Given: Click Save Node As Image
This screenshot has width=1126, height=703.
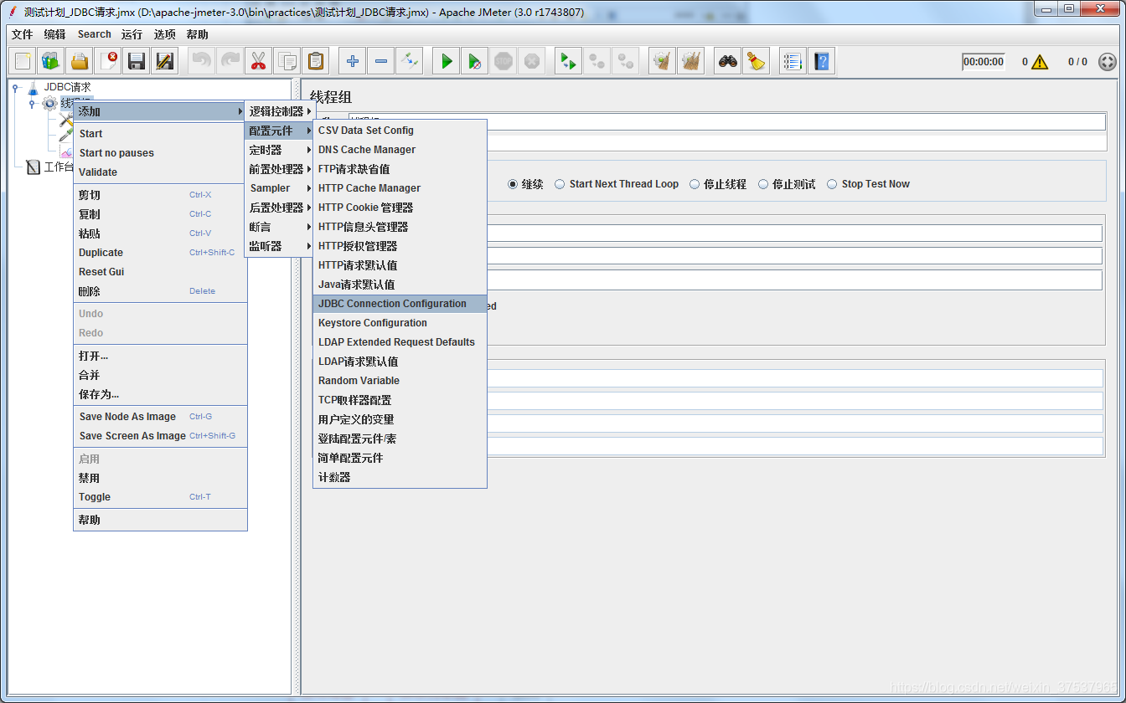Looking at the screenshot, I should click(160, 417).
